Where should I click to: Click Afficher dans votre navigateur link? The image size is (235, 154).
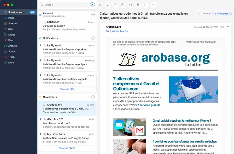pyautogui.click(x=201, y=42)
